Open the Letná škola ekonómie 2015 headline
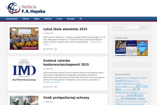 click(x=65, y=29)
